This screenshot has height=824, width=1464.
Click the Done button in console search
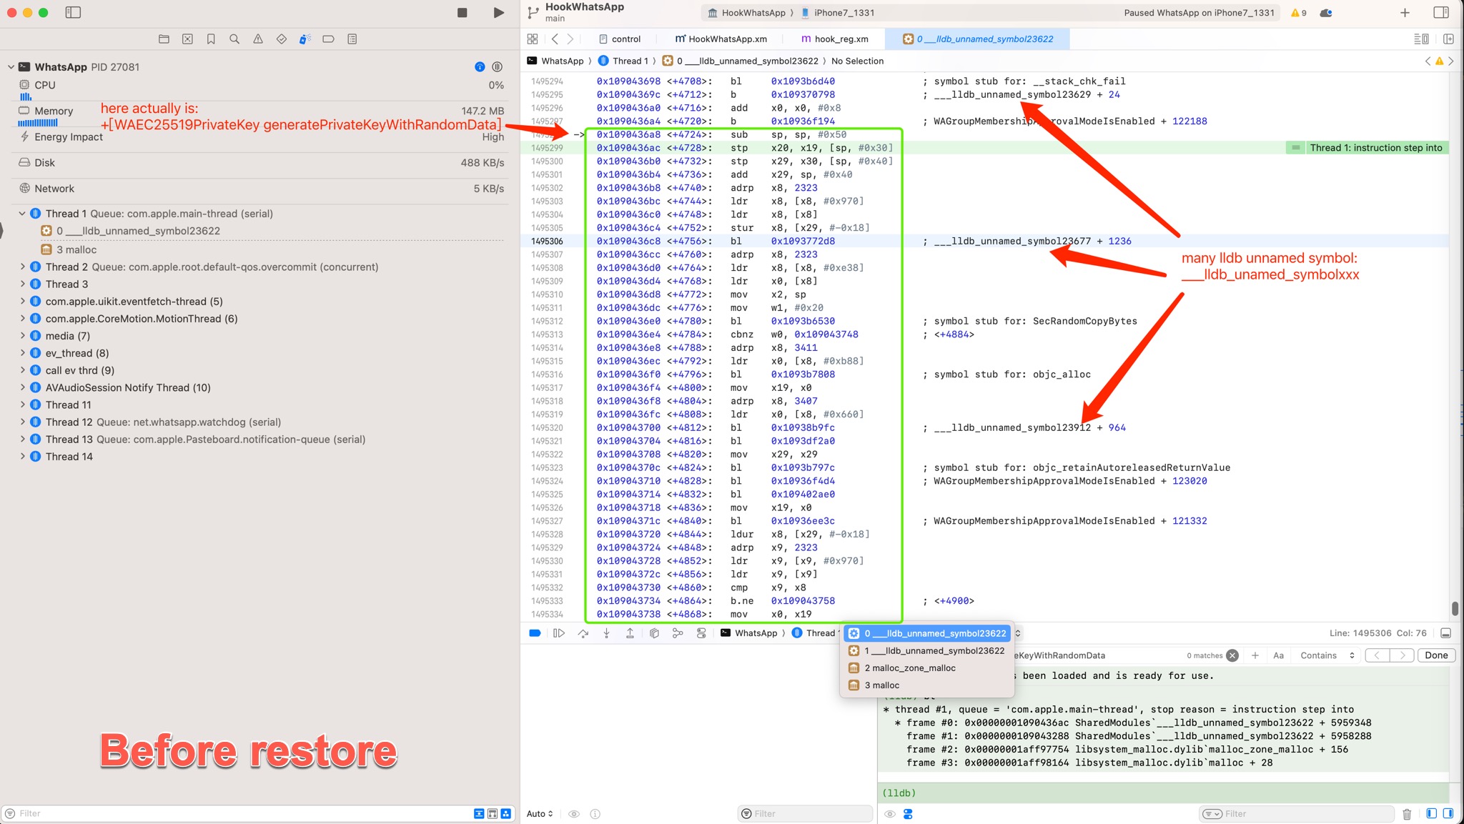coord(1435,655)
